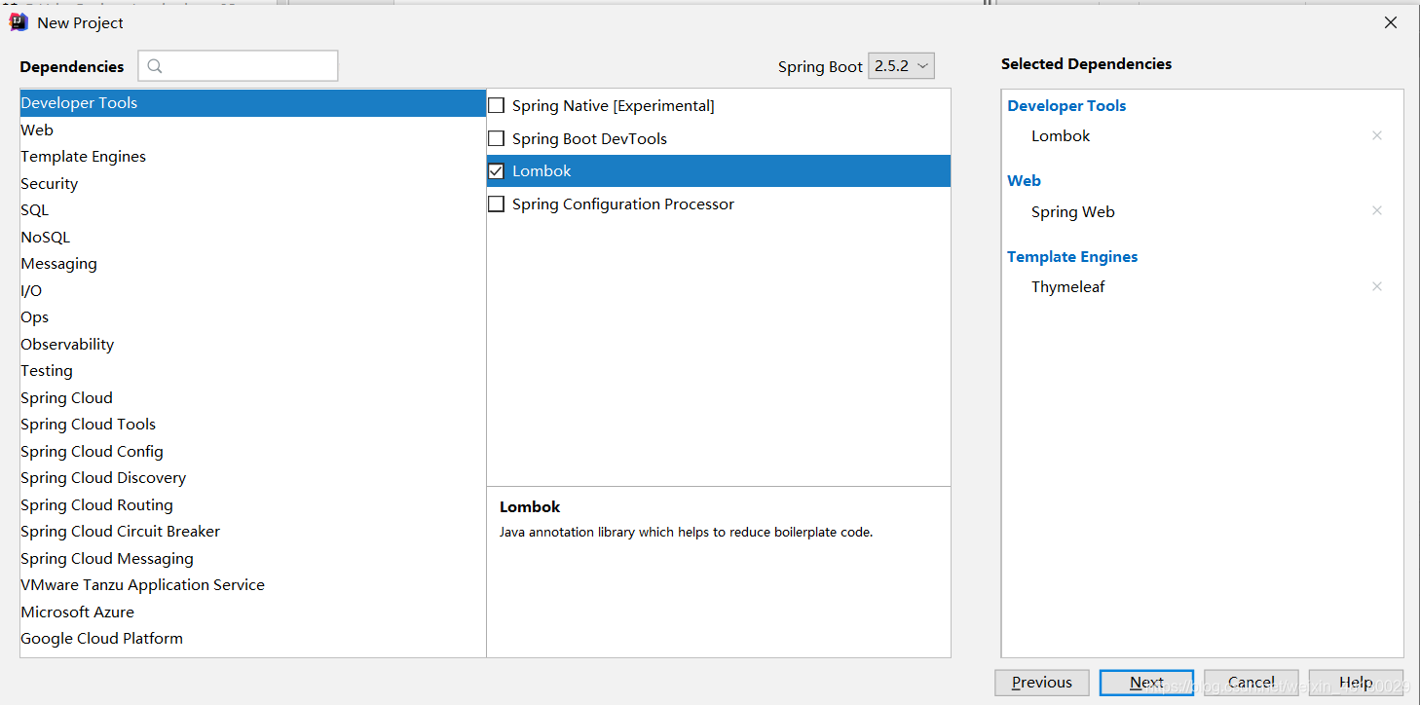Select the SQL category
This screenshot has height=705, width=1420.
point(253,210)
